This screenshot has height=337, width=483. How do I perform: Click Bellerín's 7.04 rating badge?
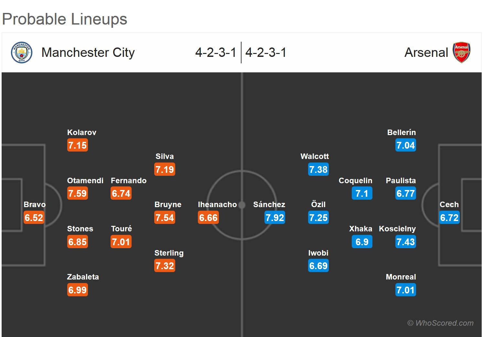pyautogui.click(x=405, y=145)
